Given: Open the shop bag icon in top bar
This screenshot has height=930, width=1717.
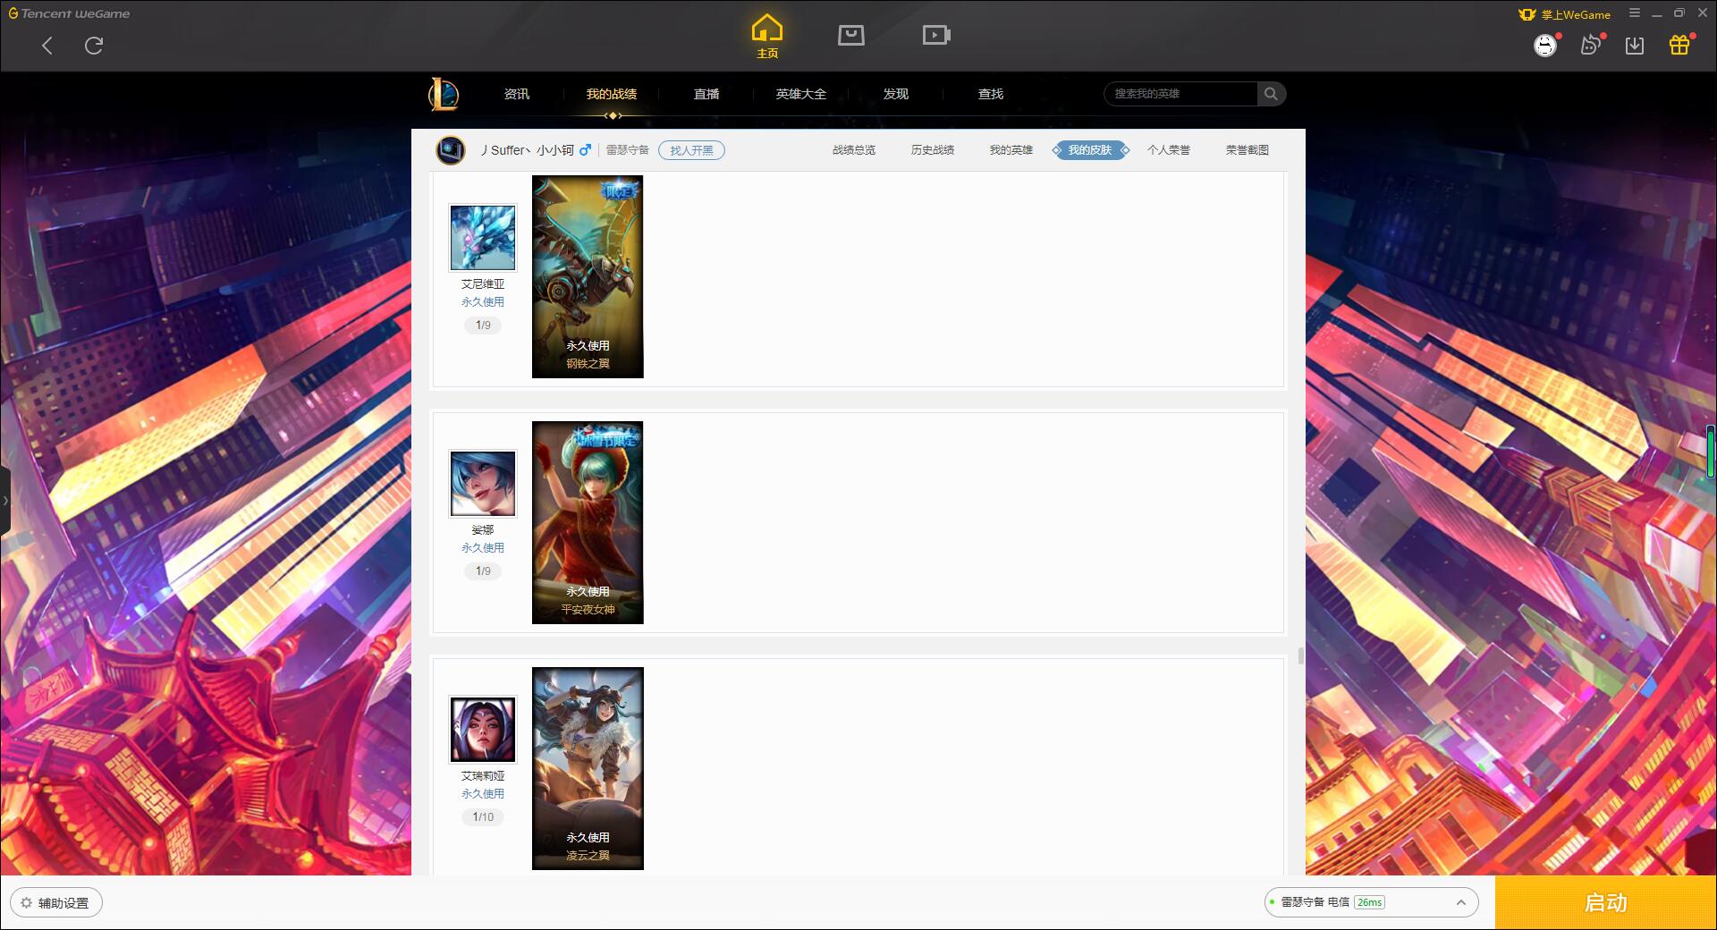Looking at the screenshot, I should [x=850, y=36].
